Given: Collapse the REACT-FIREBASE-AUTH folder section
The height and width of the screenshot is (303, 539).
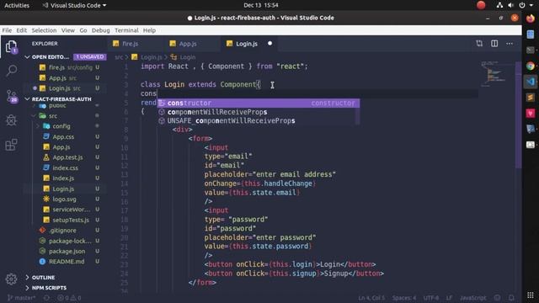Looking at the screenshot, I should point(27,99).
